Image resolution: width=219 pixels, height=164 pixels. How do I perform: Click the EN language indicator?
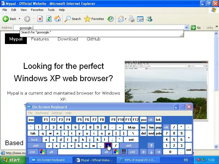point(186,160)
